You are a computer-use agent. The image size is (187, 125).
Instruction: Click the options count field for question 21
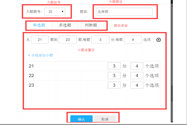pyautogui.click(x=137, y=66)
